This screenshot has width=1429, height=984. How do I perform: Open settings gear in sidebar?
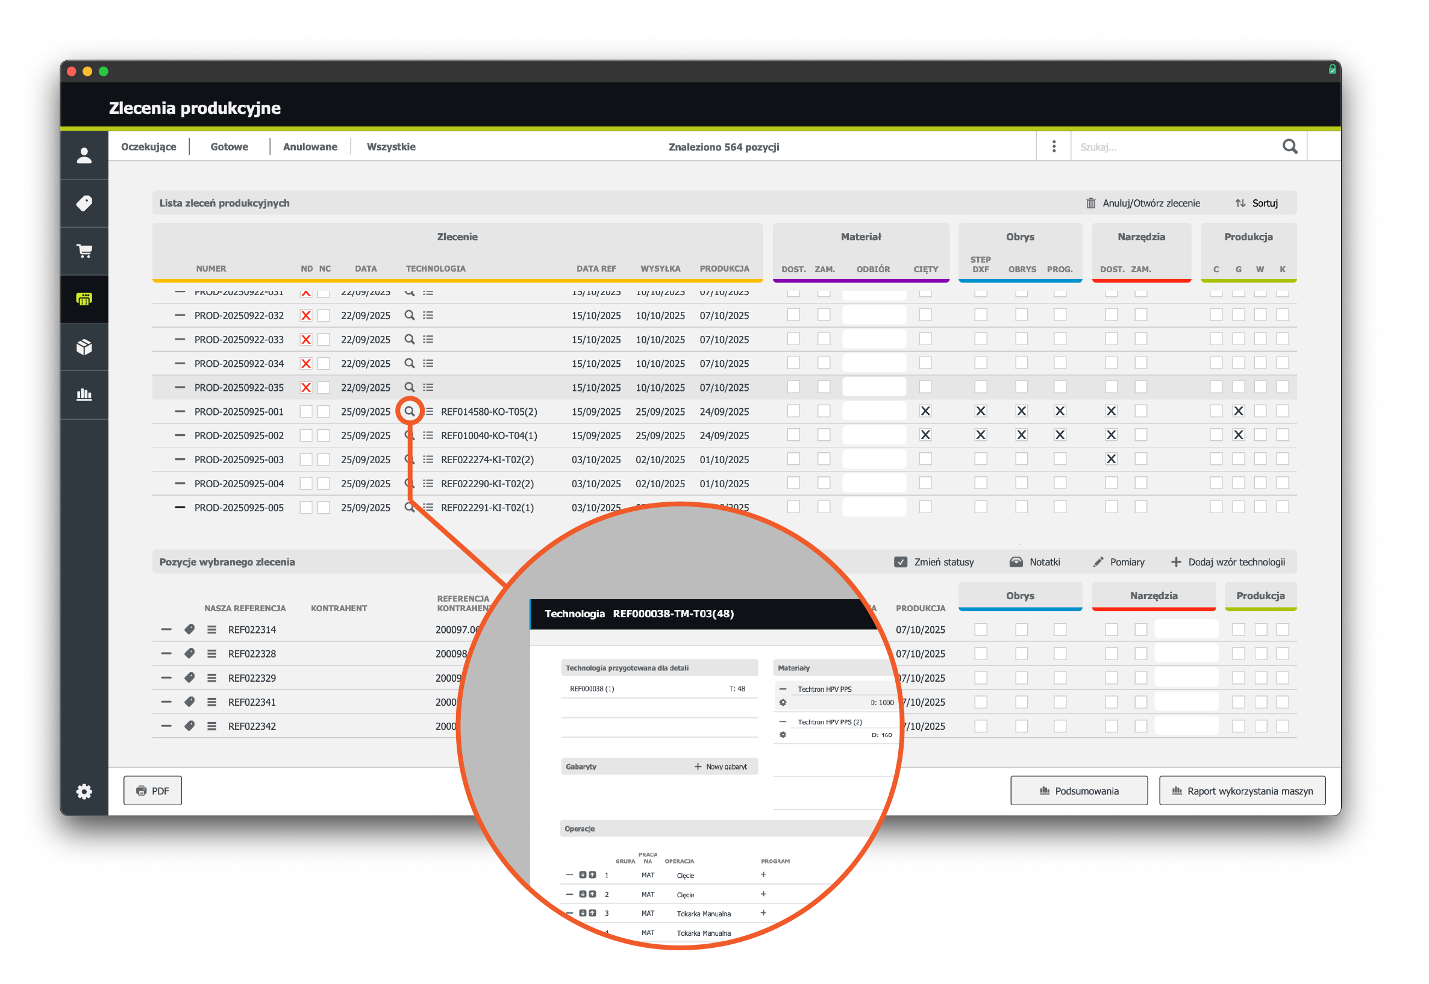[x=84, y=791]
